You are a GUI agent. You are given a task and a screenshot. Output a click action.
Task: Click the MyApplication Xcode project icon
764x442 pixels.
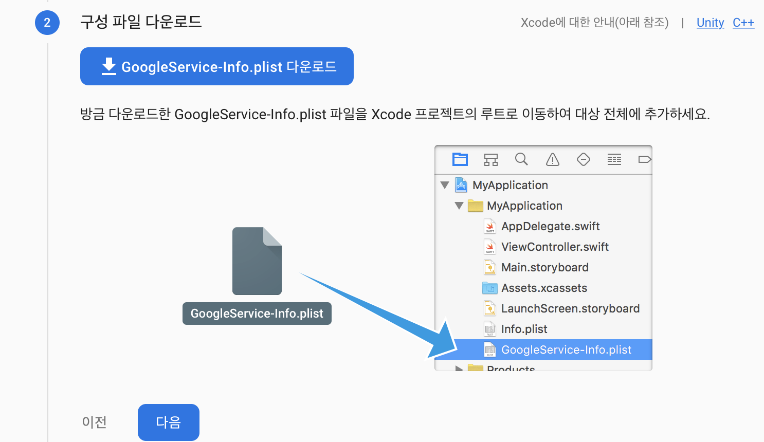point(461,185)
